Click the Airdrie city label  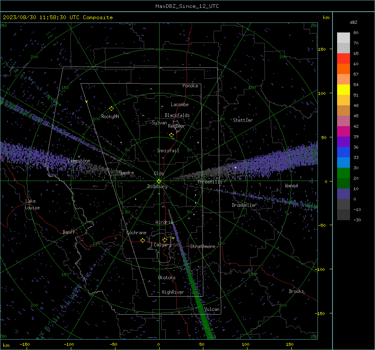(164, 222)
